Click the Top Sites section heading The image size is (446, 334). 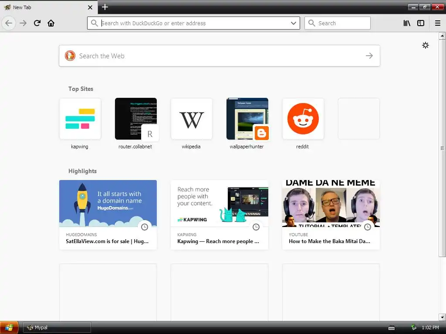[81, 89]
